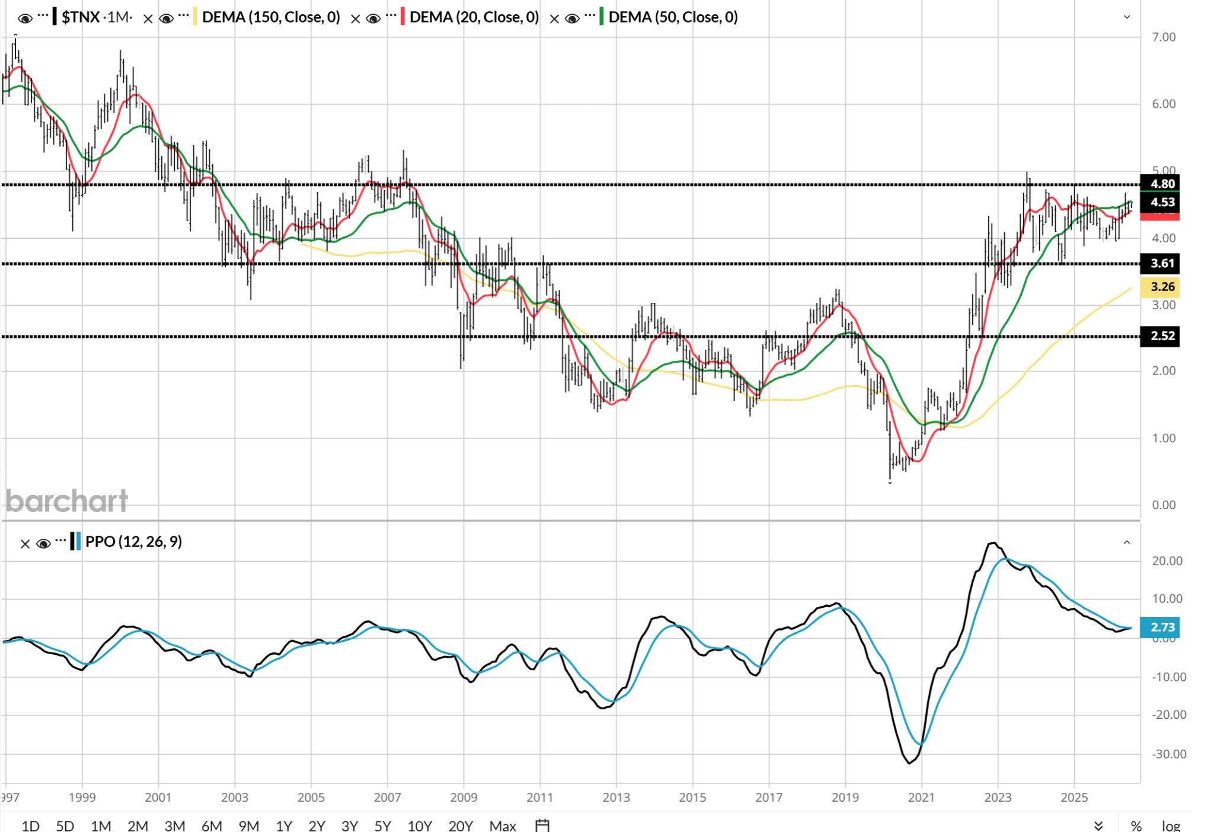The width and height of the screenshot is (1214, 832).
Task: Select the 1D time range
Action: [x=30, y=825]
